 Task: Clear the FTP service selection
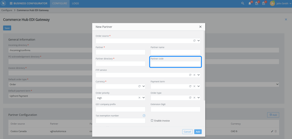click(194, 75)
